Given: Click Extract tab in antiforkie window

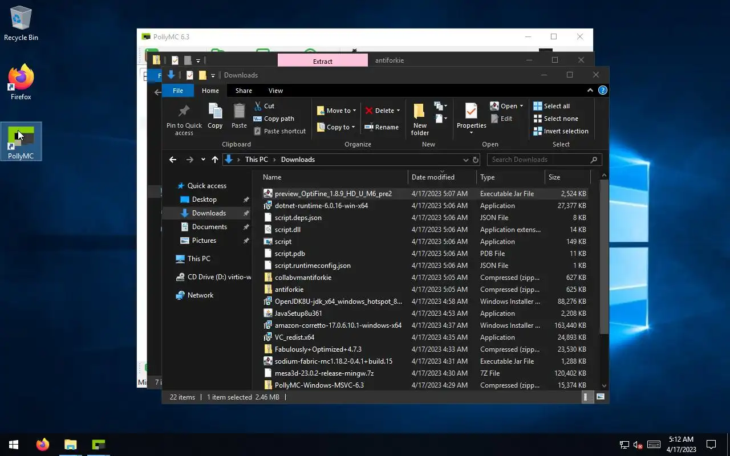Looking at the screenshot, I should [x=323, y=60].
